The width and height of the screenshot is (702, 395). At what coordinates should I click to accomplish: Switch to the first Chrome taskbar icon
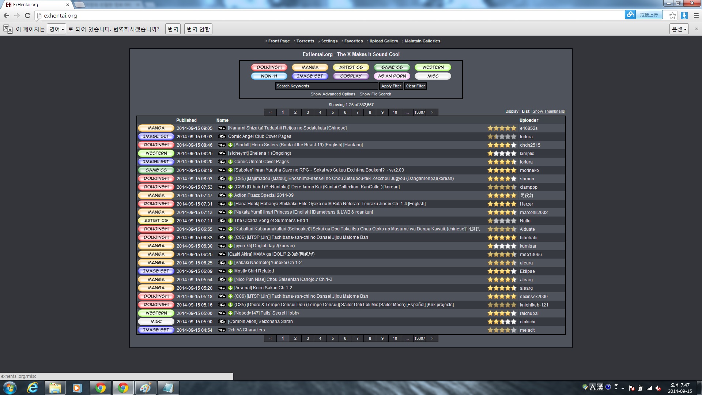click(x=101, y=388)
